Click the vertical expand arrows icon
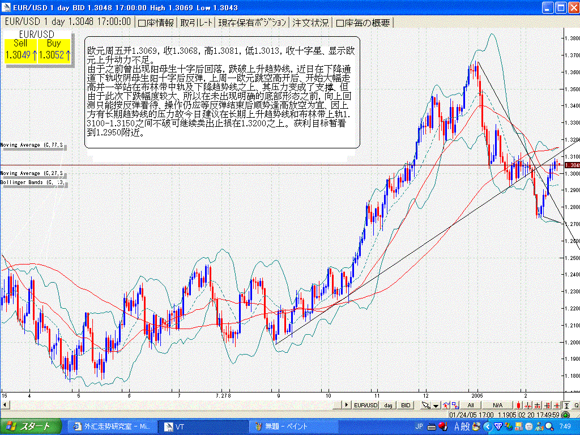Image resolution: width=580 pixels, height=435 pixels. coord(547,406)
